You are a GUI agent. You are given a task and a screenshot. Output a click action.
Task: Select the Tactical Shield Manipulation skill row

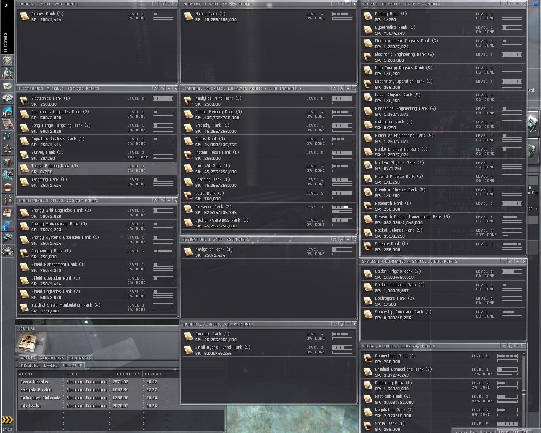[98, 308]
